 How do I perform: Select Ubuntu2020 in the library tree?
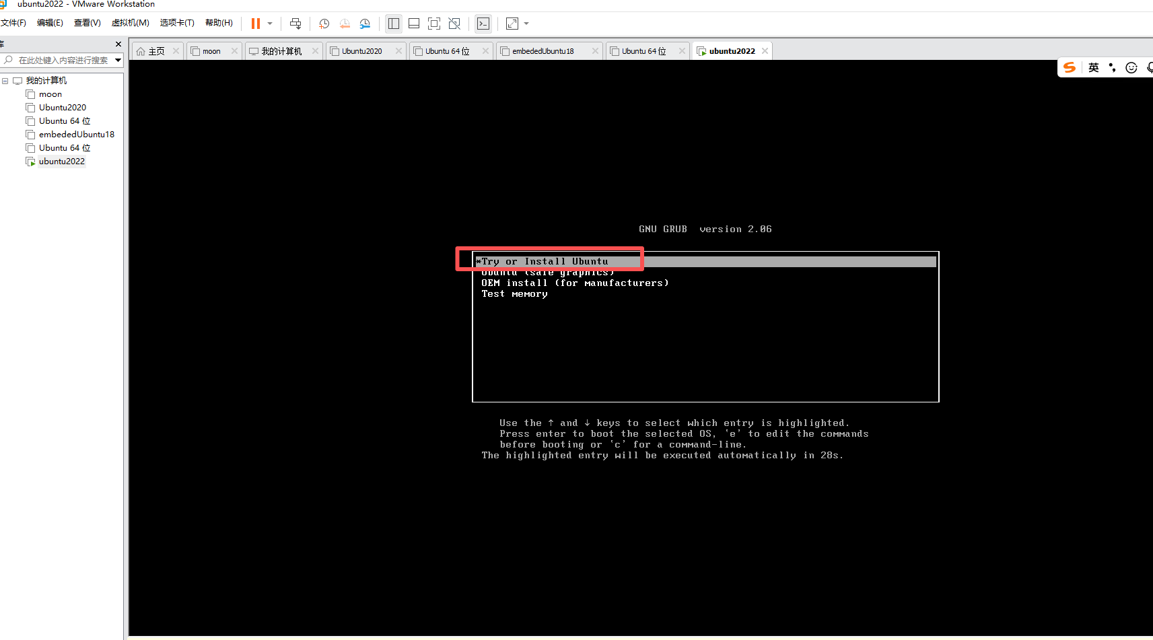63,108
